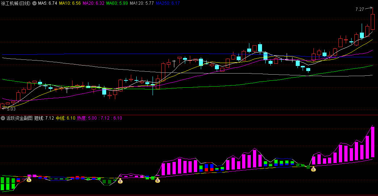This screenshot has height=196, width=378.
Task: Select the tallest magenta bar in the sub-chart
Action: click(x=373, y=142)
